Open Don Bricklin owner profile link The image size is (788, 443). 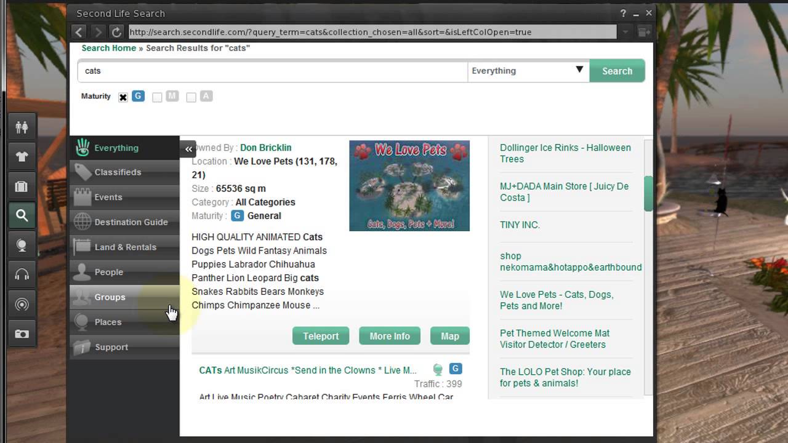click(266, 148)
